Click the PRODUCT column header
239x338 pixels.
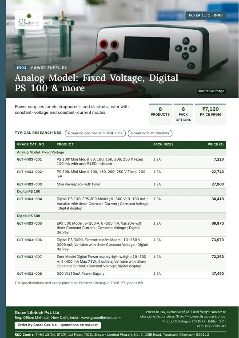pyautogui.click(x=65, y=145)
